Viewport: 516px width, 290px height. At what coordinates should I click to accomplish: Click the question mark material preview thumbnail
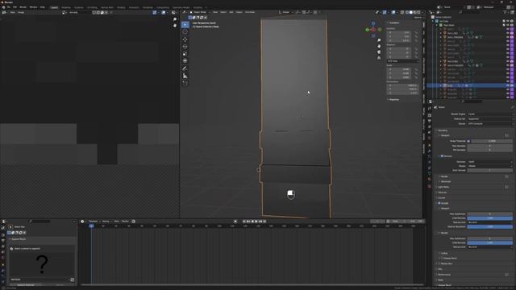[42, 264]
